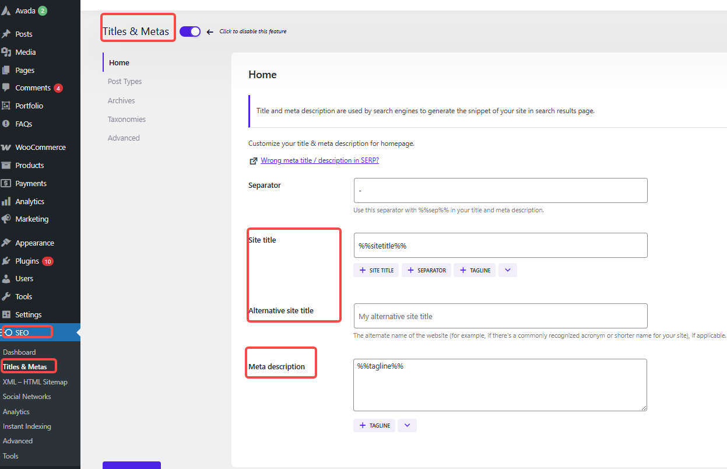
Task: Click the Posts pin icon in sidebar
Action: 6,34
